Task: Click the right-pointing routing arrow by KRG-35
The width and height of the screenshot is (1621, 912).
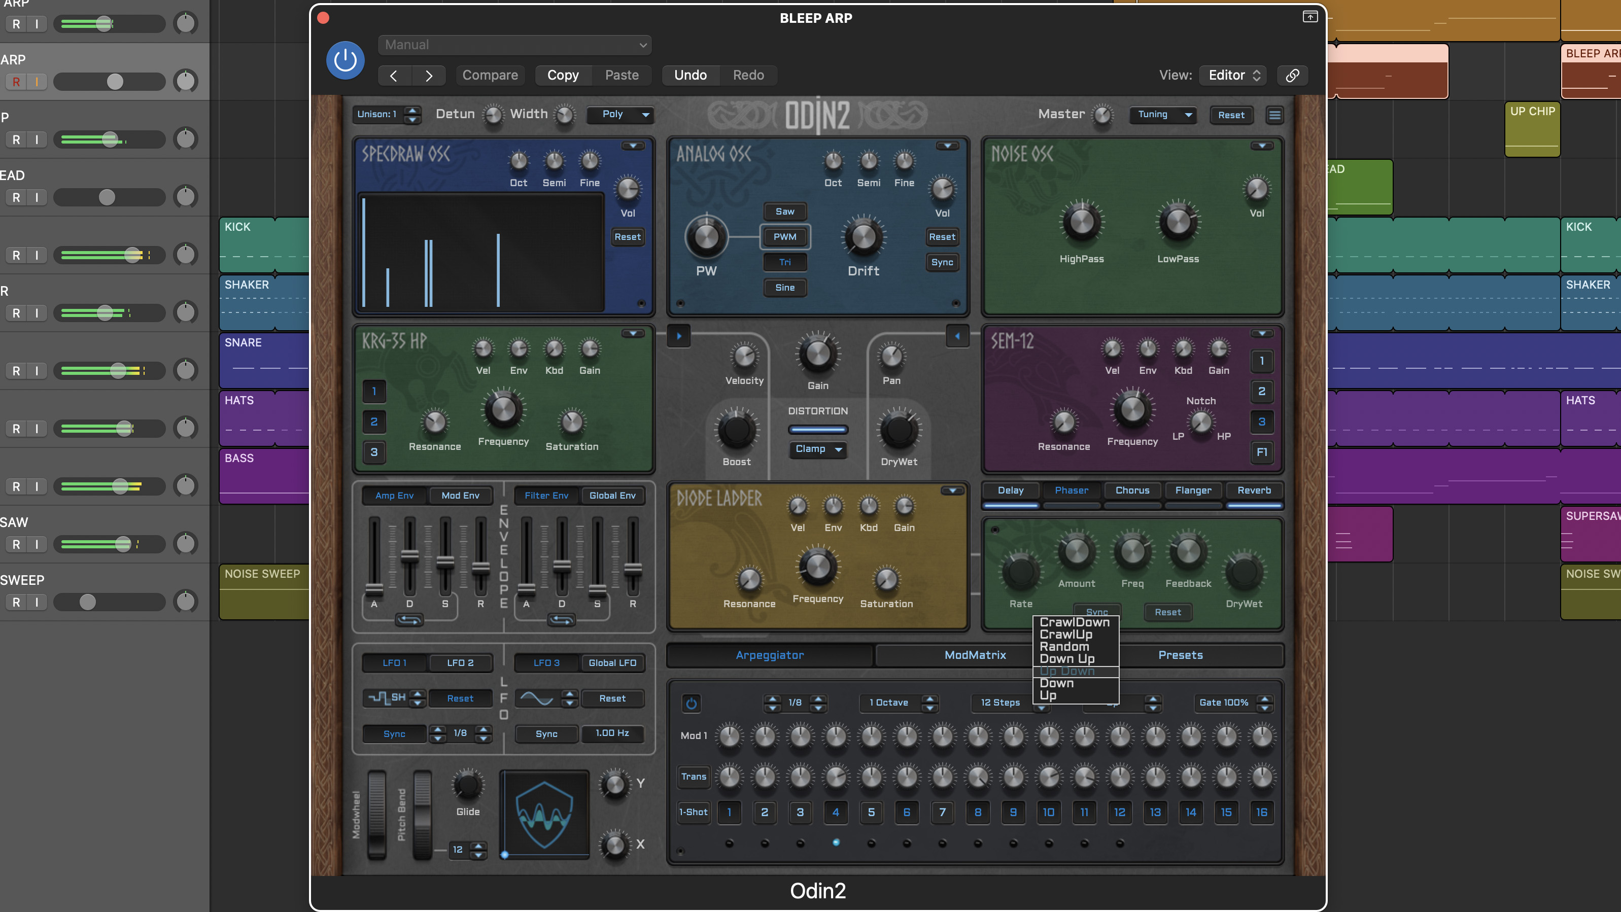Action: pos(679,336)
